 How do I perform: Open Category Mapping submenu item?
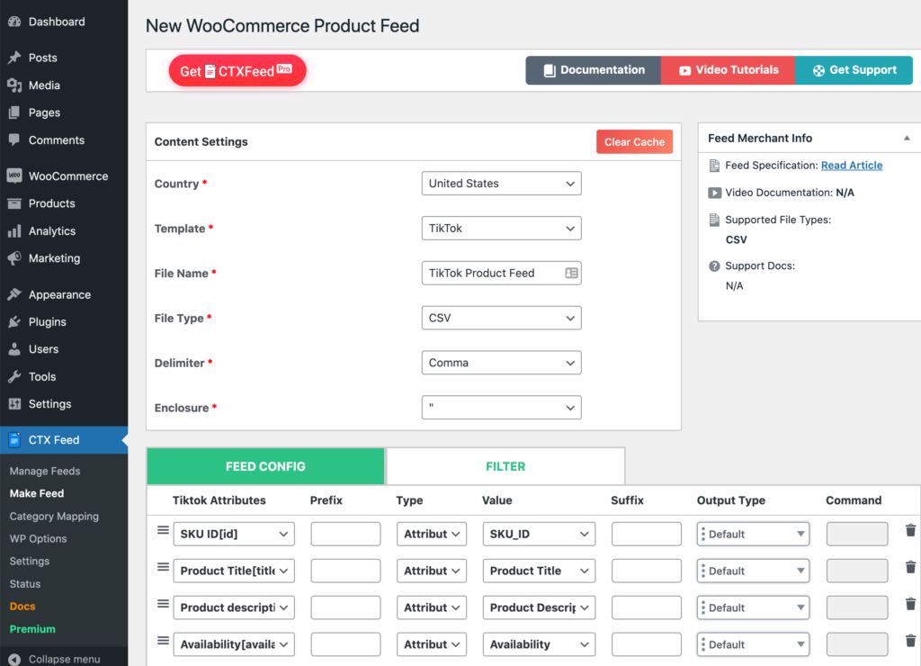pyautogui.click(x=54, y=516)
